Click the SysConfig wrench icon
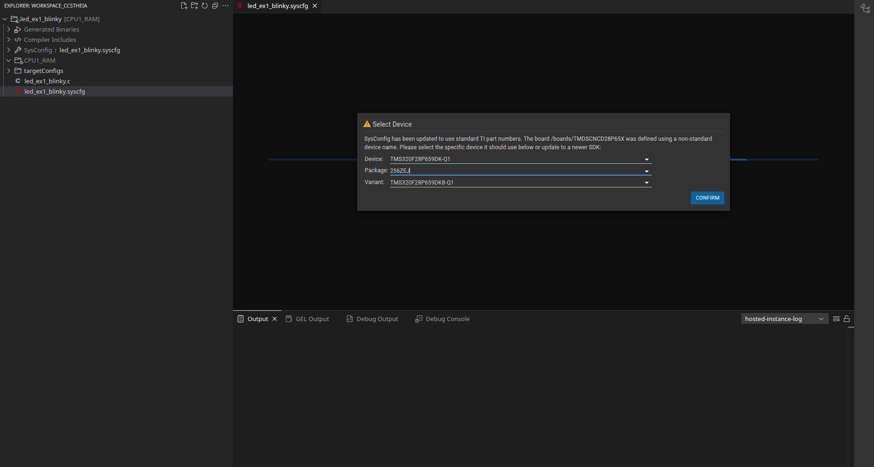The height and width of the screenshot is (467, 874). (18, 50)
